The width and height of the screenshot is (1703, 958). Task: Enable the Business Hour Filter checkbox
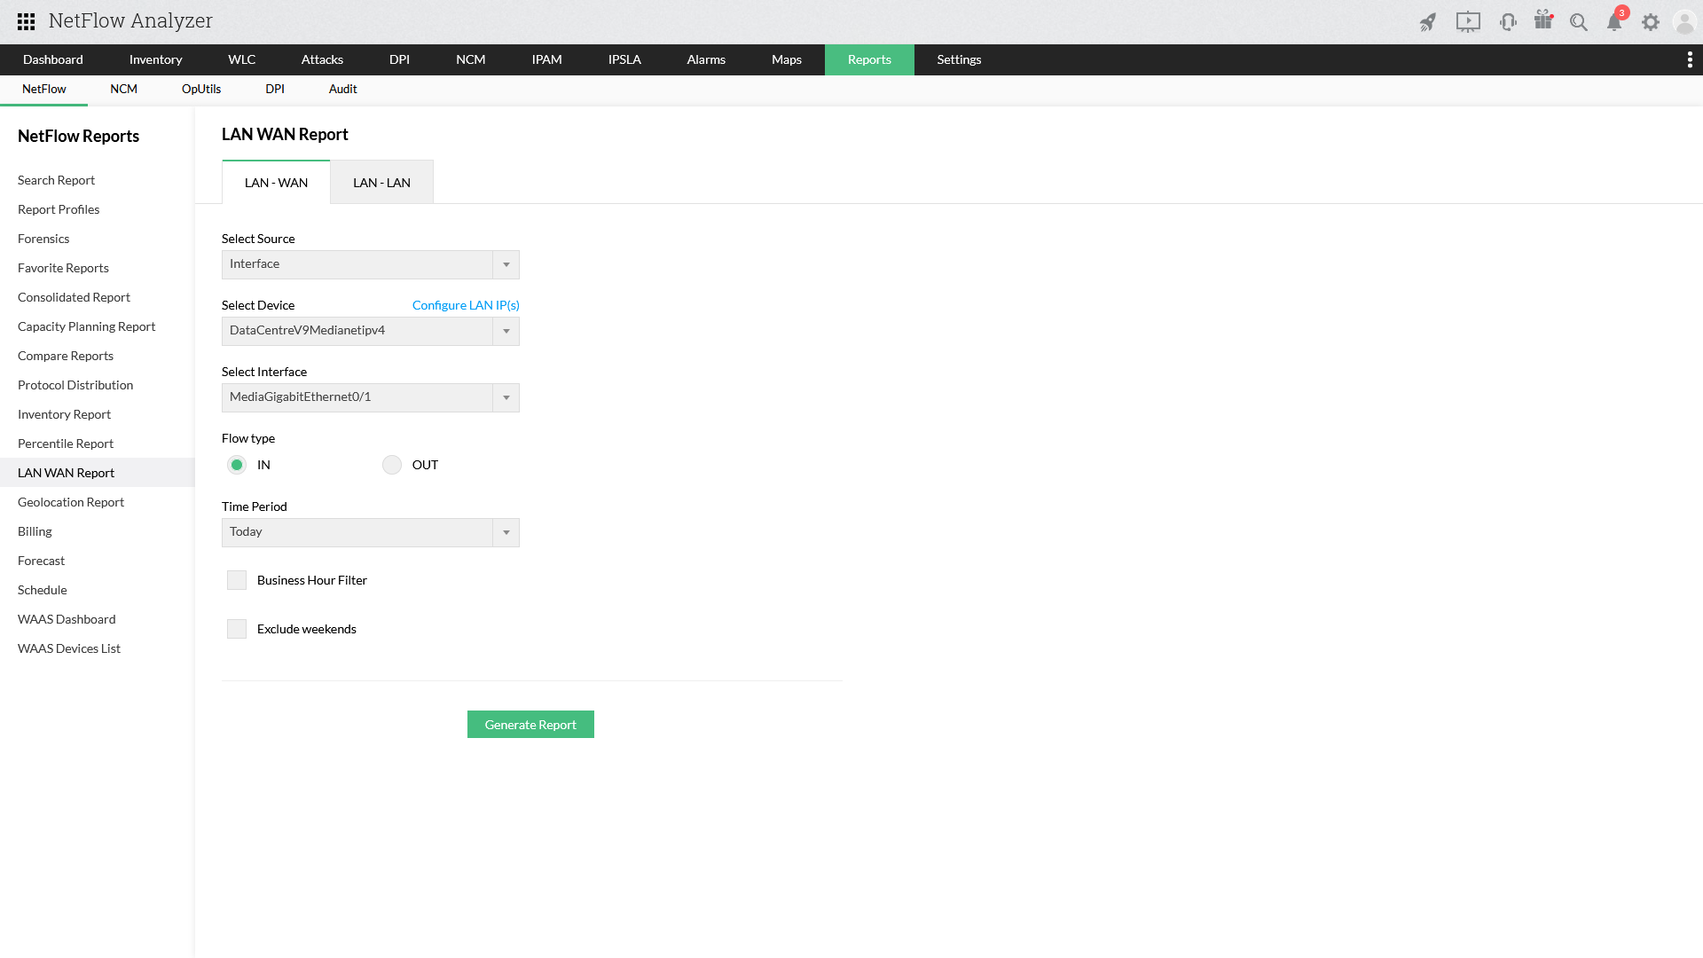pyautogui.click(x=237, y=580)
